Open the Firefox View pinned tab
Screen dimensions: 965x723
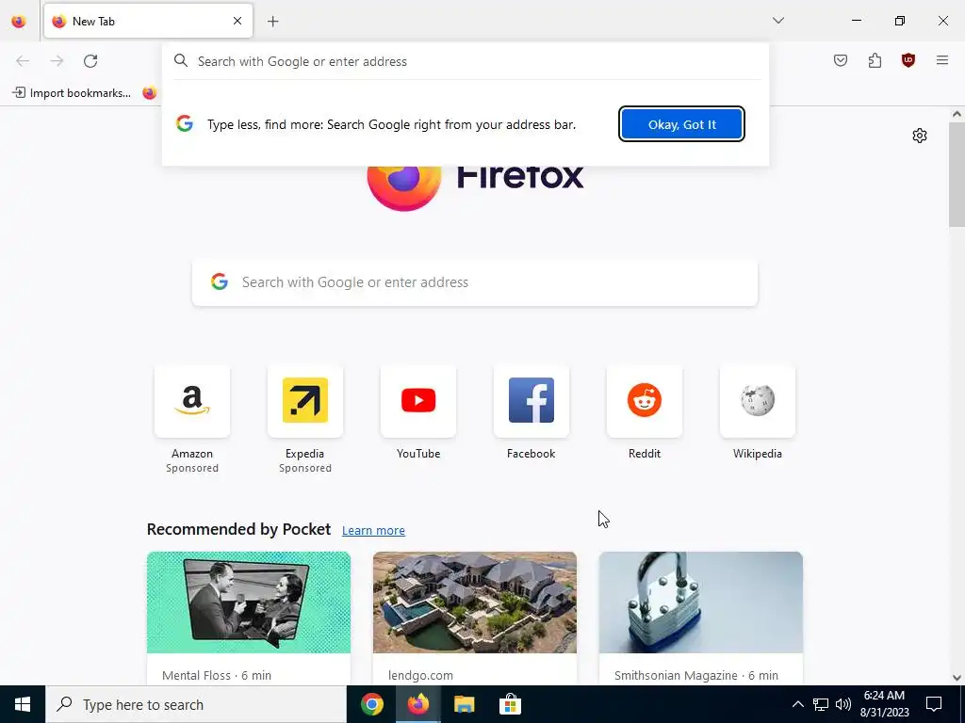pyautogui.click(x=19, y=21)
